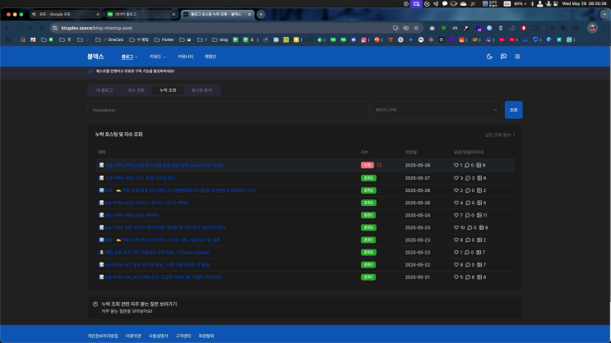Toggle dark mode with the moon icon
Image resolution: width=611 pixels, height=343 pixels.
pyautogui.click(x=489, y=57)
